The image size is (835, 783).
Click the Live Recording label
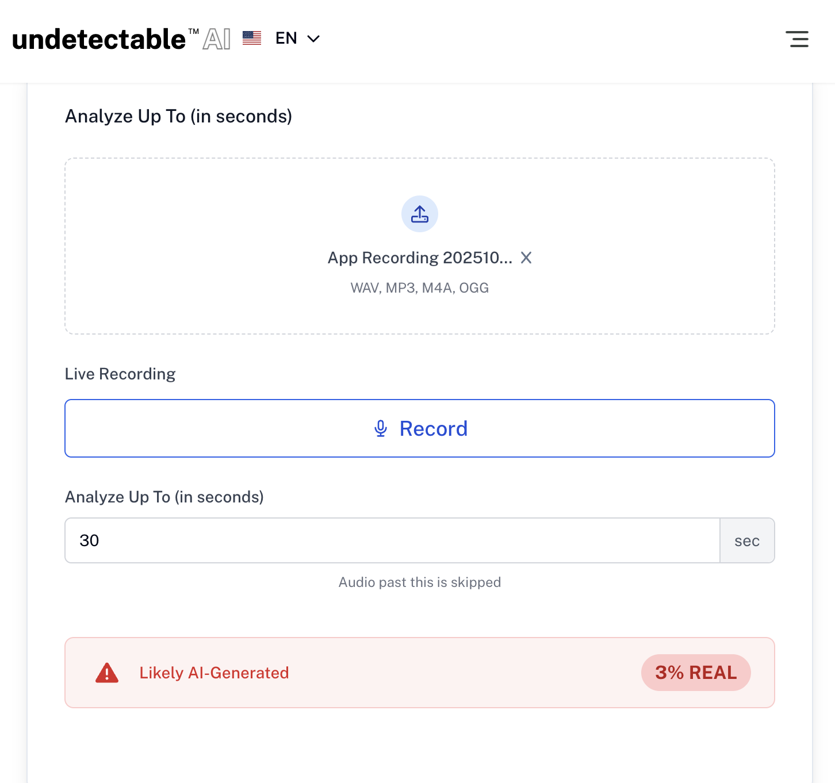(120, 374)
